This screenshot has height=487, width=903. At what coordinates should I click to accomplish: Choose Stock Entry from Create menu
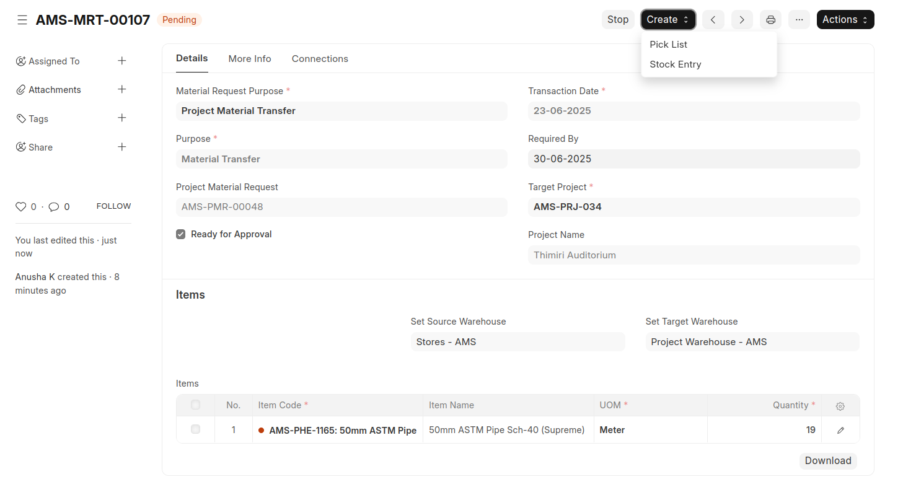click(675, 64)
